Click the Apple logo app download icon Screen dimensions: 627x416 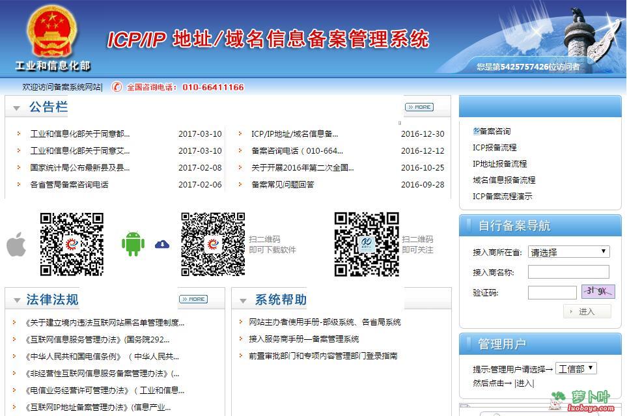pos(16,245)
